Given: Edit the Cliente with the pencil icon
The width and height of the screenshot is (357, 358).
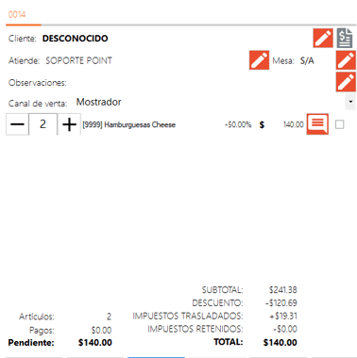Looking at the screenshot, I should tap(323, 39).
